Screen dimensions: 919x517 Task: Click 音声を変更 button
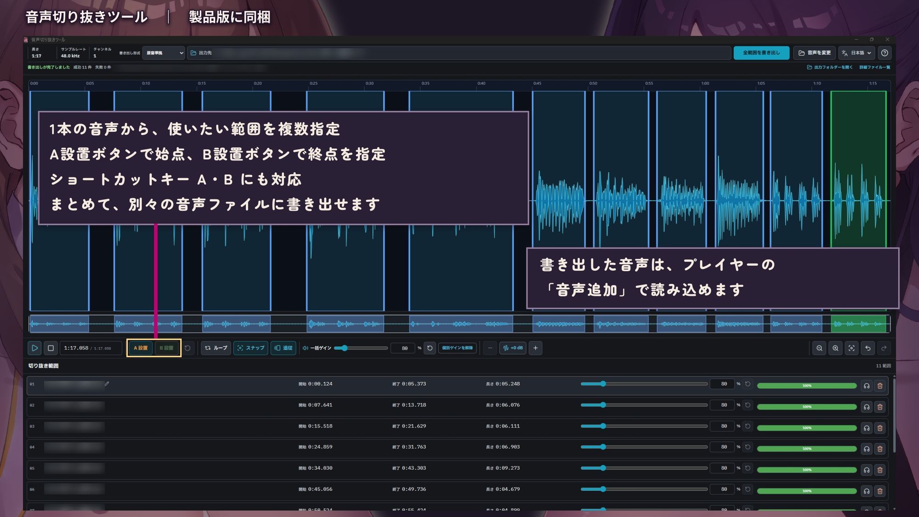tap(815, 53)
